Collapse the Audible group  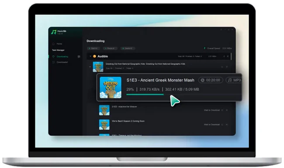coord(90,56)
